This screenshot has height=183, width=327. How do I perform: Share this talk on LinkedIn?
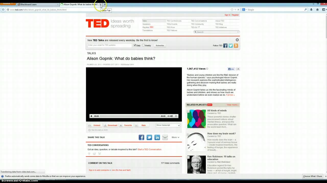coord(157,138)
